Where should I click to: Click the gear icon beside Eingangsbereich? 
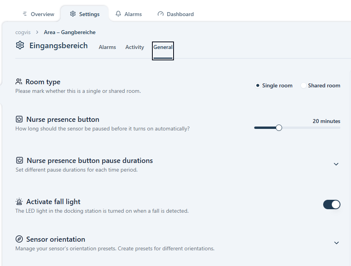(20, 45)
